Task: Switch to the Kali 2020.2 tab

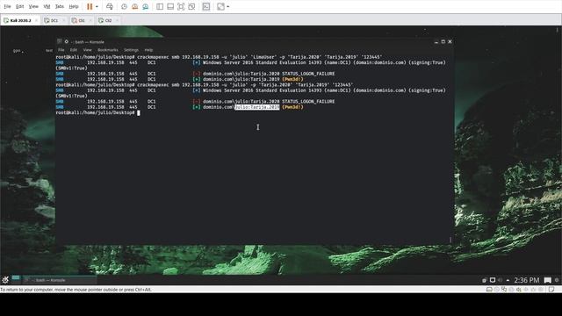Action: pos(20,20)
